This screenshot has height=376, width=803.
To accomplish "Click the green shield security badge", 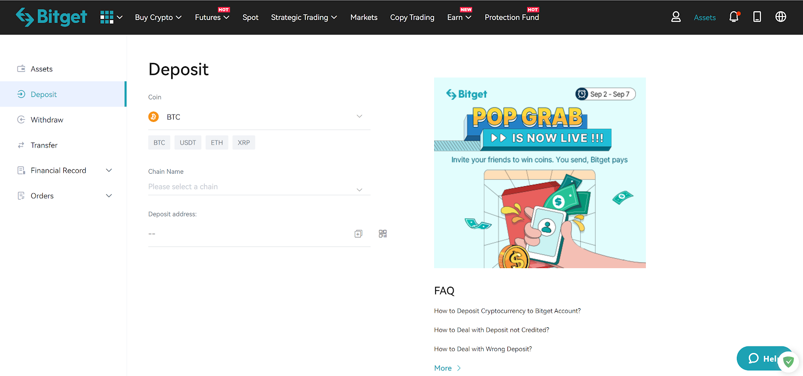I will point(788,361).
